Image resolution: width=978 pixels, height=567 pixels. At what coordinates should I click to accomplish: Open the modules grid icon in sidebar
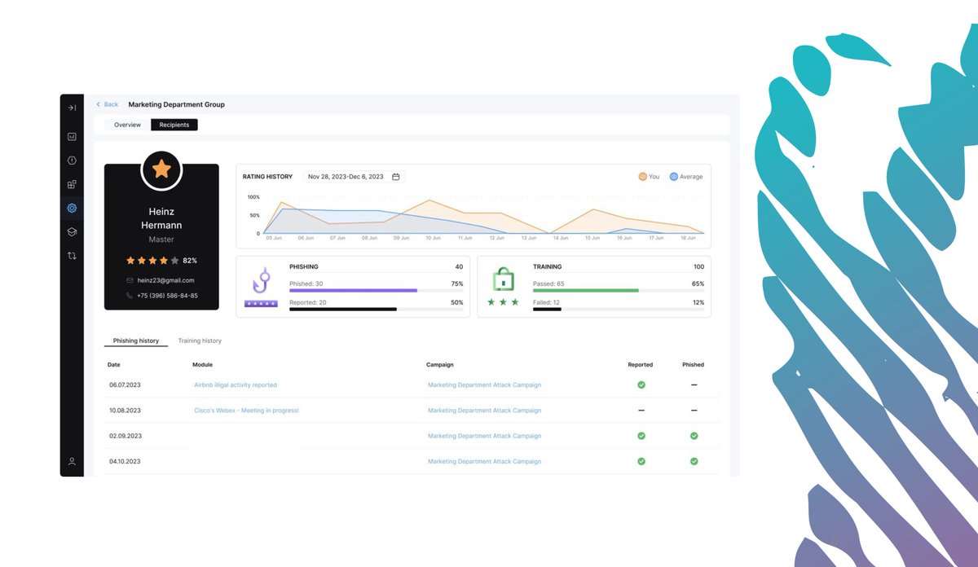[x=72, y=184]
